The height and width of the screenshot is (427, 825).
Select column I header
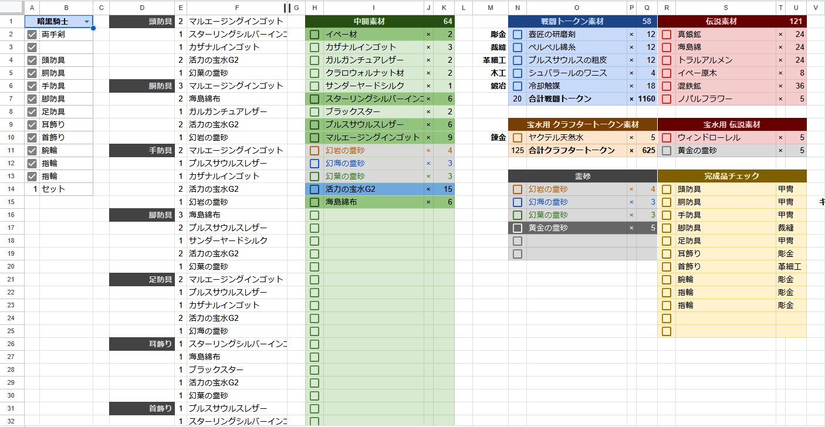click(x=374, y=8)
